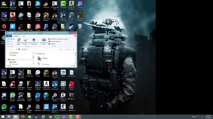
Task: Select the ROBLOX Studio desktop icon
Action: click(x=38, y=97)
